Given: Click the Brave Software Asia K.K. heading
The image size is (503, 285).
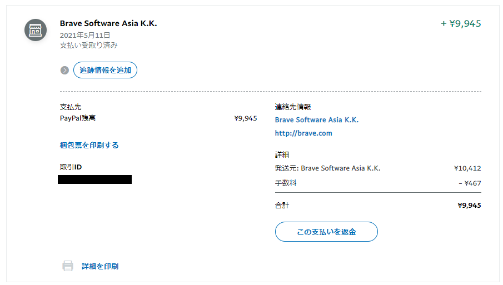Looking at the screenshot, I should tap(108, 23).
